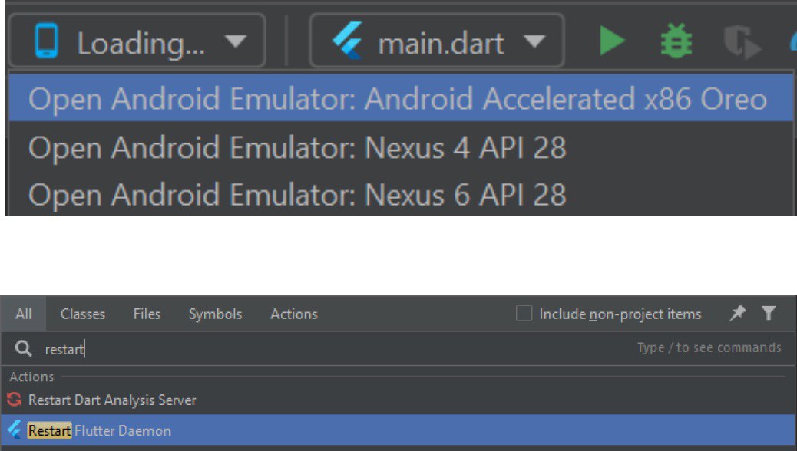Switch to the Classes search tab
Viewport: 797px width, 451px height.
click(83, 314)
